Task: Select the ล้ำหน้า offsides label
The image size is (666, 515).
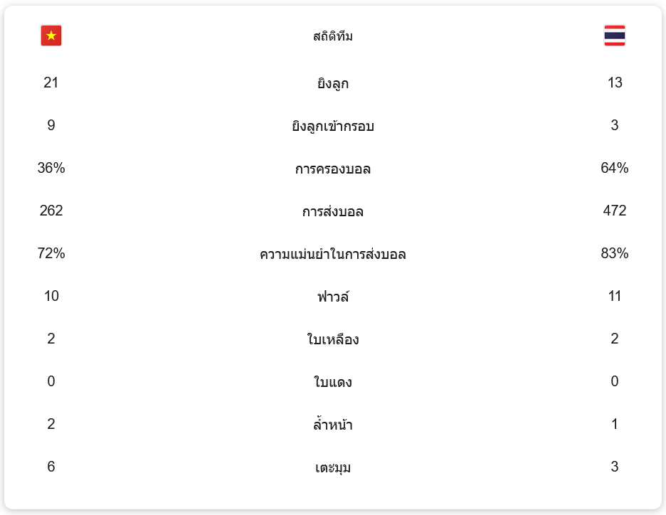Action: [x=333, y=425]
